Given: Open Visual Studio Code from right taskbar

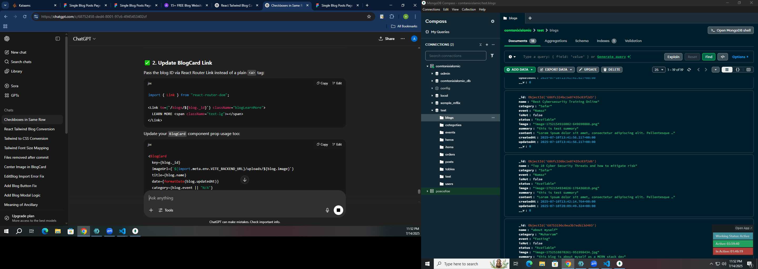Looking at the screenshot, I should [x=607, y=264].
